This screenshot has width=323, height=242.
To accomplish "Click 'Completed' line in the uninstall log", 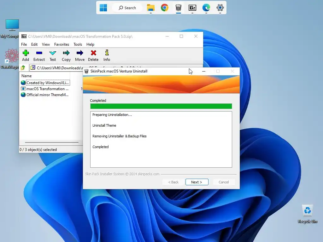I will 101,147.
